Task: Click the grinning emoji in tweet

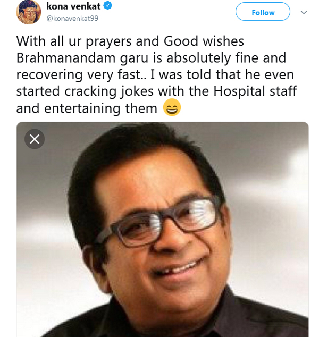Action: 172,108
